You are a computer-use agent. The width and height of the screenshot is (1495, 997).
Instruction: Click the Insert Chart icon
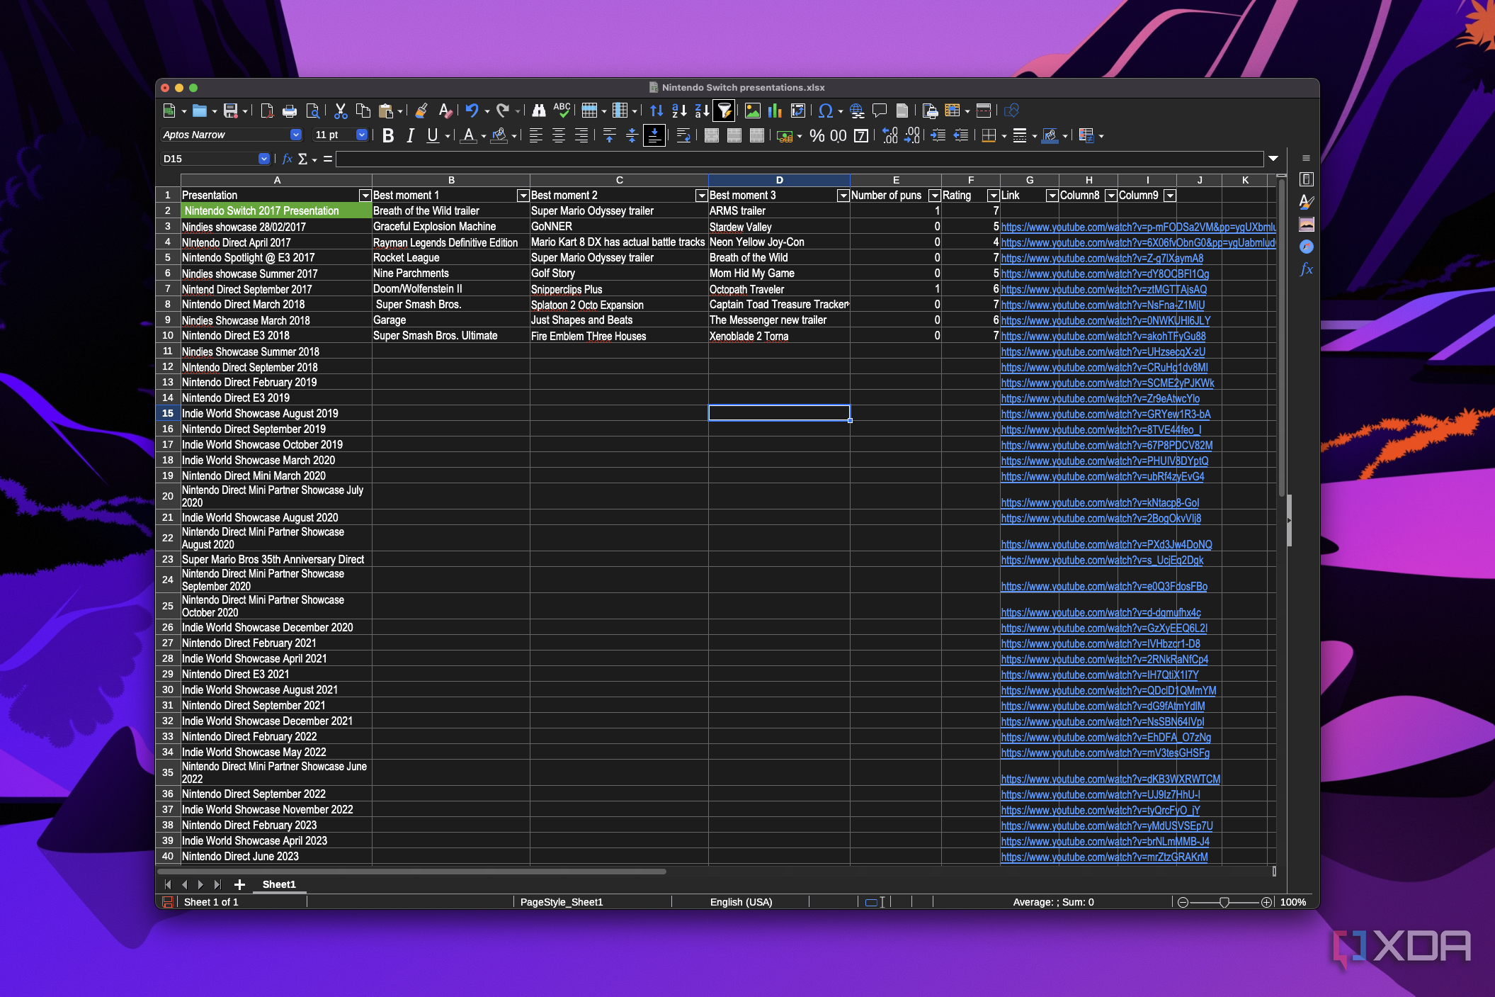point(775,111)
